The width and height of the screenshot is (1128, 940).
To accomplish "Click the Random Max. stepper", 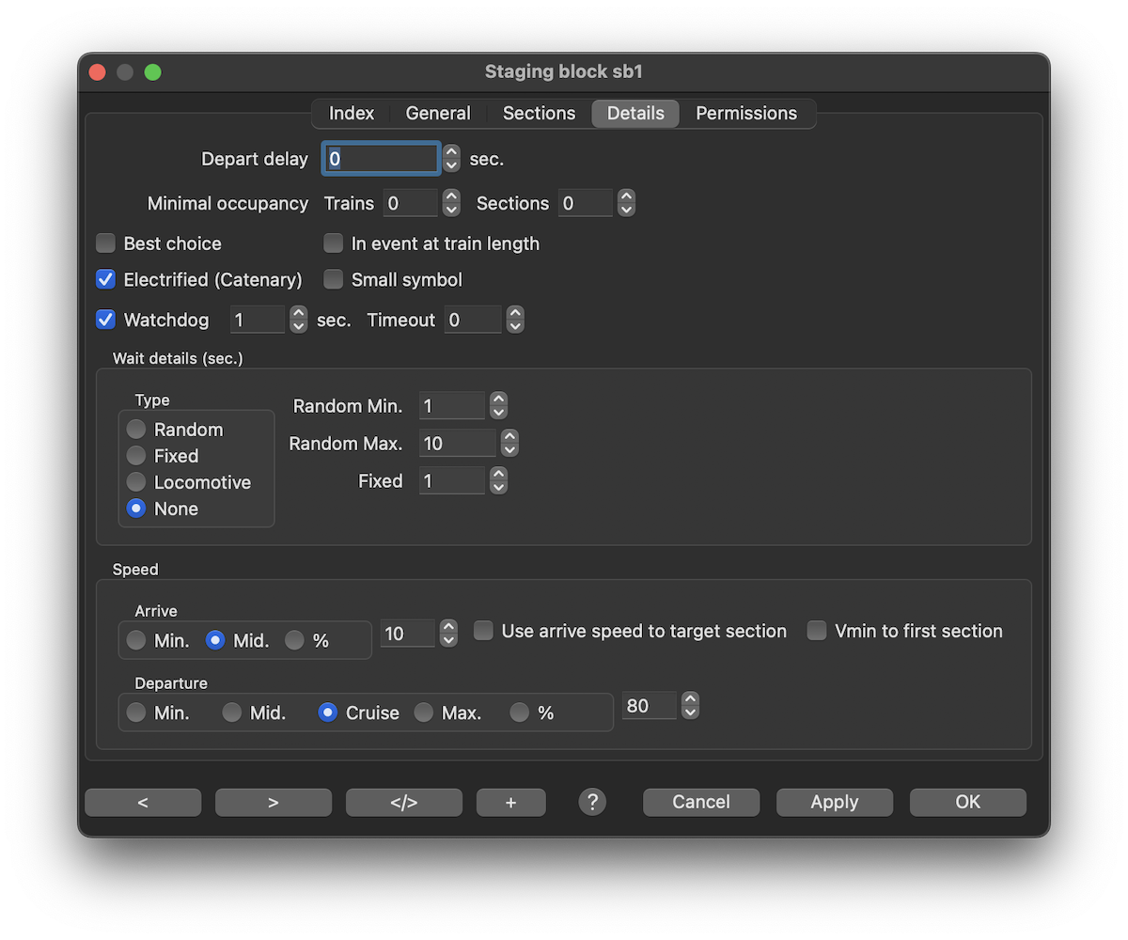I will 509,444.
